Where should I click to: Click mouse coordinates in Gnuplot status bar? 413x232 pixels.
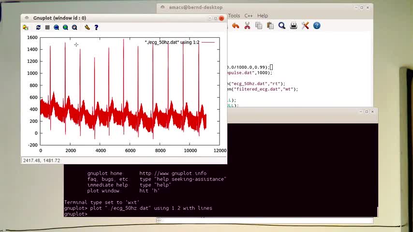[42, 160]
